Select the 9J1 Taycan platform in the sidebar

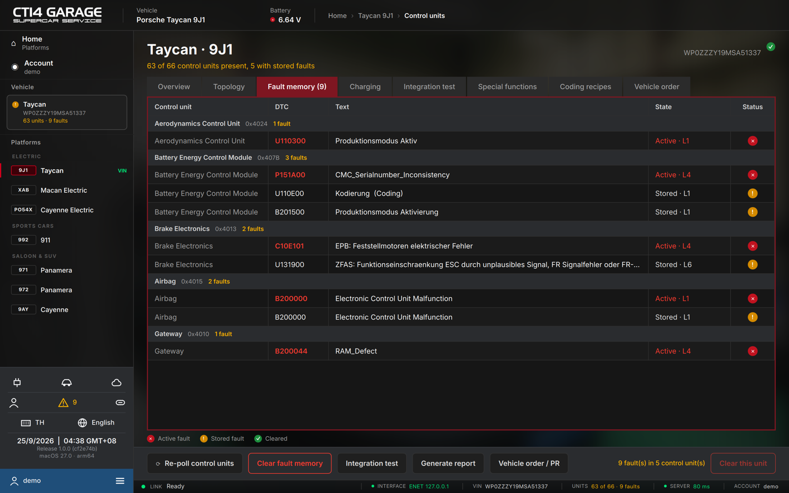coord(67,171)
